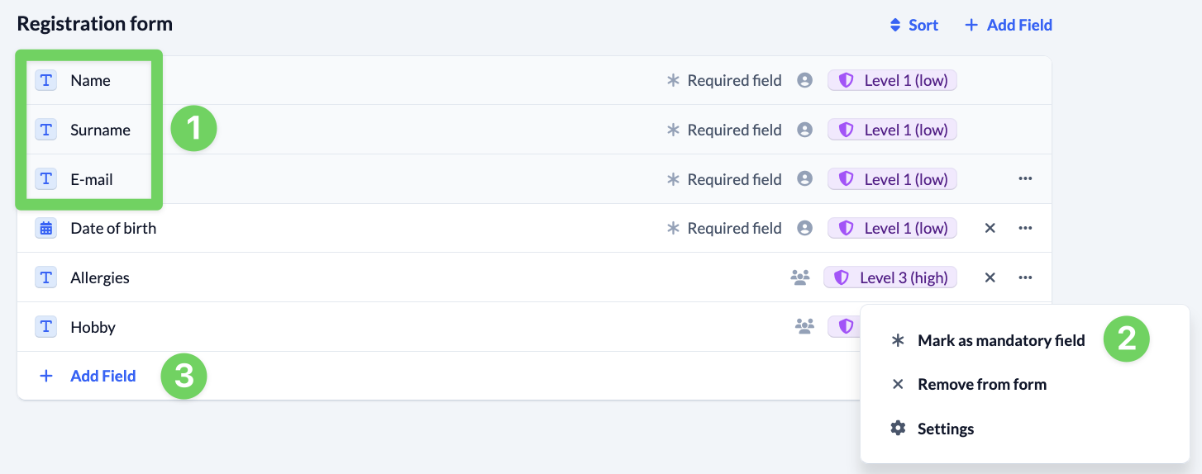The image size is (1202, 474).
Task: Click the single person icon on Surname row
Action: coord(804,130)
